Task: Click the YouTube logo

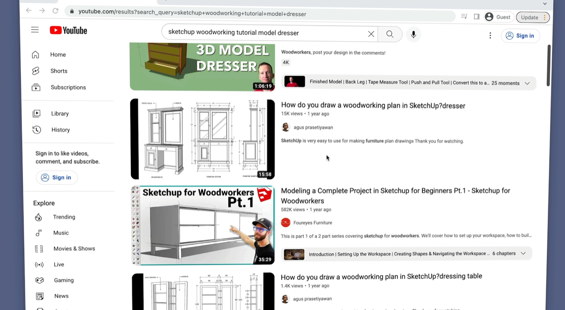Action: (69, 31)
